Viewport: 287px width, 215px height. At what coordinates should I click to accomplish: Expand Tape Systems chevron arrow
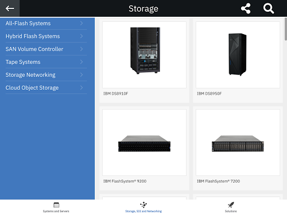coord(81,62)
